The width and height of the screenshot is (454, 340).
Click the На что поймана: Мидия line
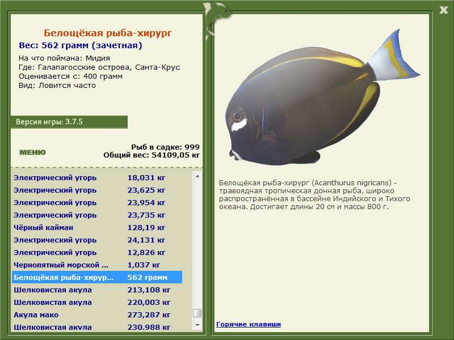coord(64,58)
